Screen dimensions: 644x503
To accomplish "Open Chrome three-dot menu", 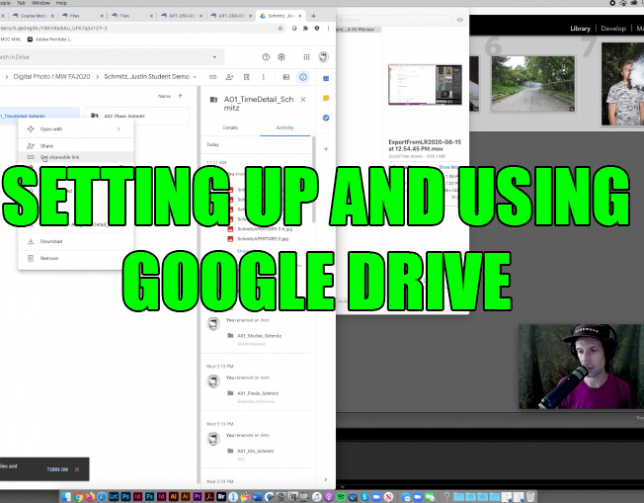I will [x=328, y=29].
